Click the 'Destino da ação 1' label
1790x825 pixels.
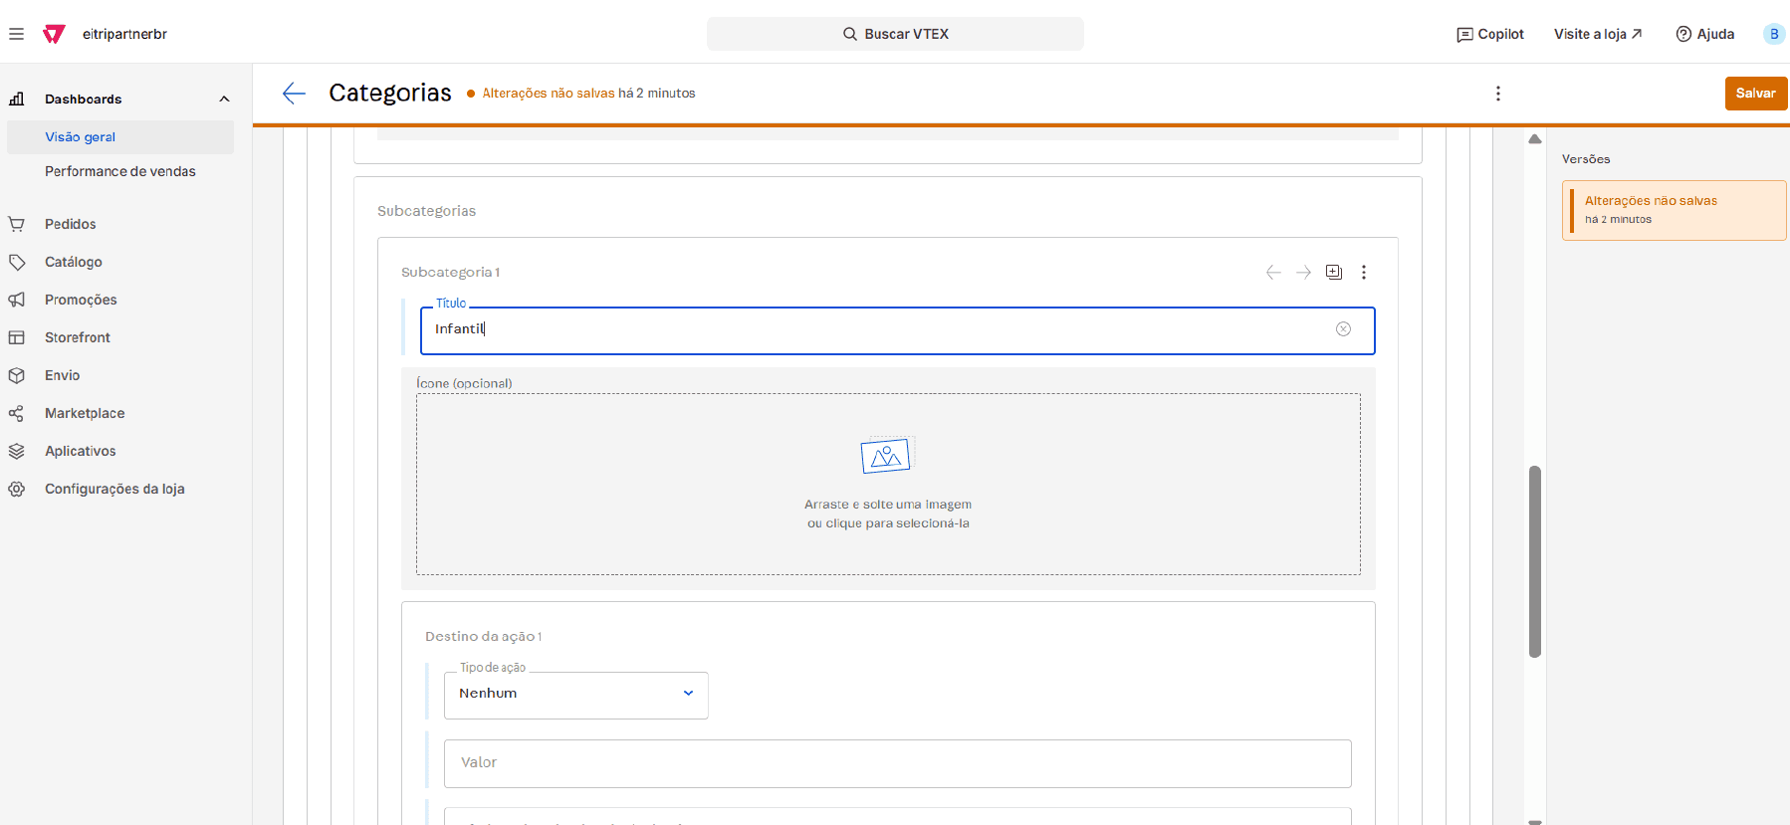pos(483,637)
